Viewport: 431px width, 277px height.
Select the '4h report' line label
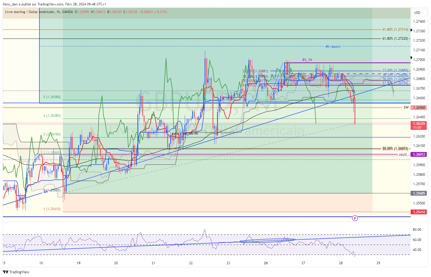pyautogui.click(x=333, y=46)
